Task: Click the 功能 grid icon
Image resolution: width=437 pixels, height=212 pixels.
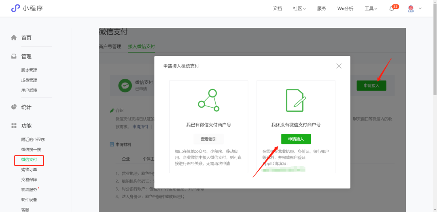Action: [x=14, y=126]
